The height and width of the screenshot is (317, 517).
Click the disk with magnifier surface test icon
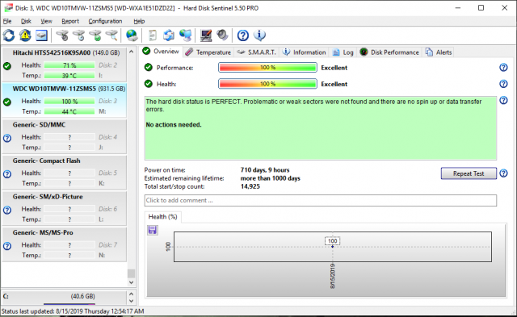point(111,35)
